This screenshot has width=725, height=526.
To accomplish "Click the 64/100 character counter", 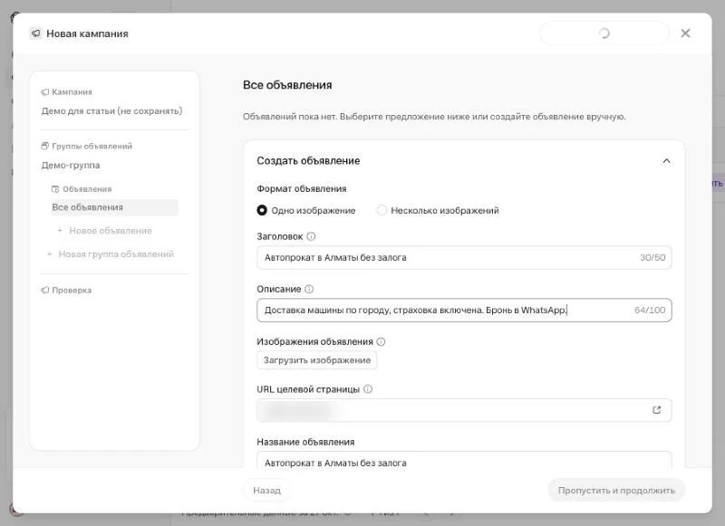I will pos(650,311).
